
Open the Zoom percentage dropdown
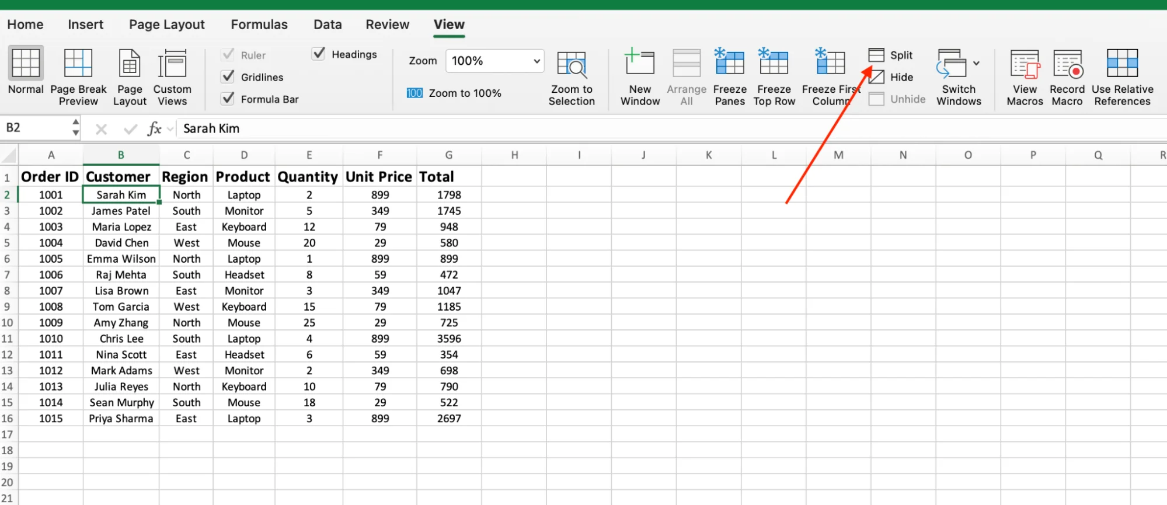pos(537,61)
